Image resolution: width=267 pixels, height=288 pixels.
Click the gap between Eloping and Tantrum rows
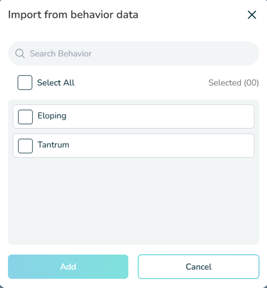[x=133, y=131]
